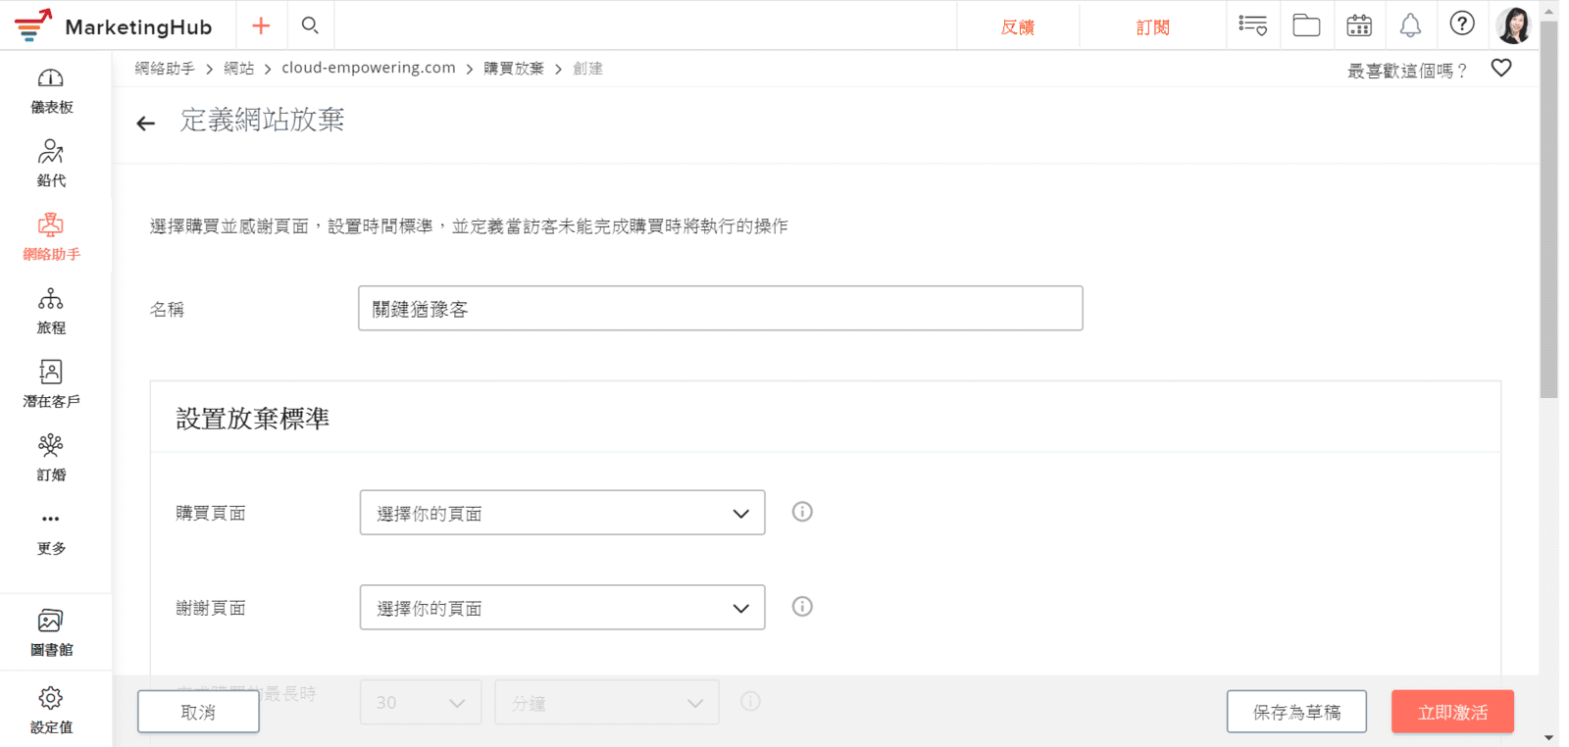Click the 取消 cancel button
The image size is (1569, 747).
coord(198,712)
